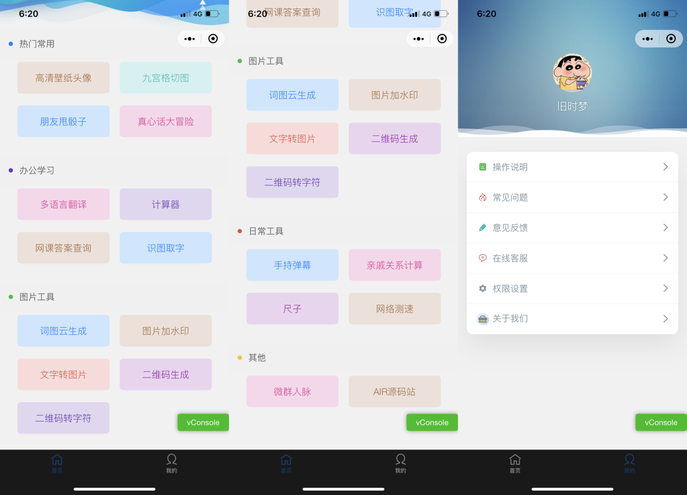This screenshot has width=687, height=495.
Task: Open three-dots capsule menu on profile screen
Action: click(x=647, y=39)
